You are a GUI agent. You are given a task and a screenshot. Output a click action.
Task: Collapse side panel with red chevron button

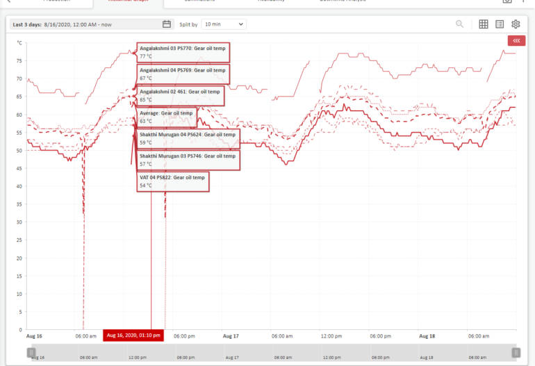tap(516, 41)
